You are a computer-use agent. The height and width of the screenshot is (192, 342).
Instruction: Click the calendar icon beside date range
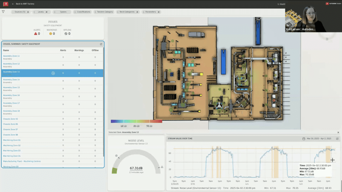304,139
